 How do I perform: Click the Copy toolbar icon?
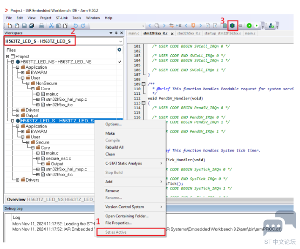(58, 26)
